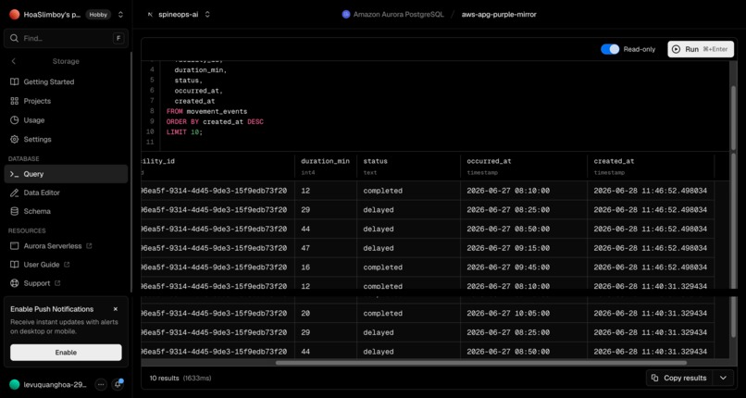Open the Copy results dropdown arrow
This screenshot has height=398, width=746.
[723, 378]
